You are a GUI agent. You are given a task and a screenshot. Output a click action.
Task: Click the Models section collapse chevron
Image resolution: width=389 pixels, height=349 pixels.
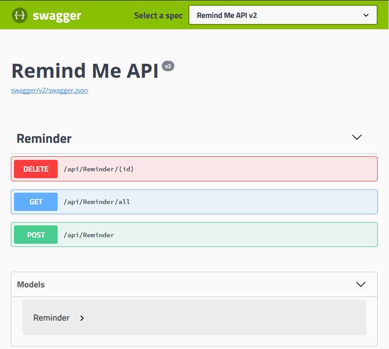[361, 284]
